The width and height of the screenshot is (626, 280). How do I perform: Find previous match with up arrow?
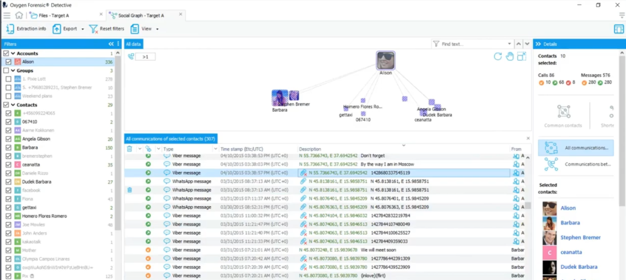click(518, 44)
